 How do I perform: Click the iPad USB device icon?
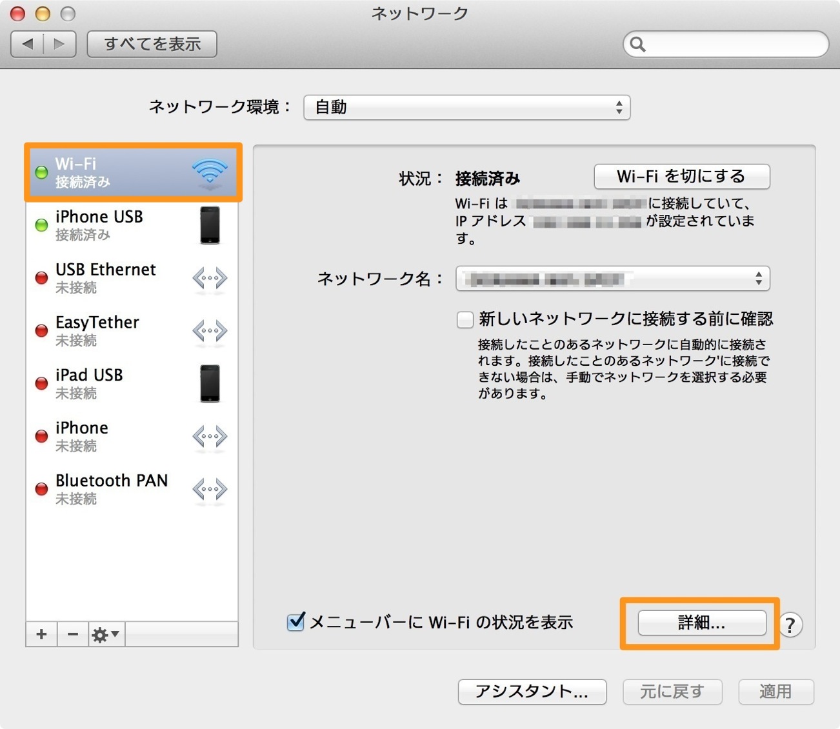[210, 384]
